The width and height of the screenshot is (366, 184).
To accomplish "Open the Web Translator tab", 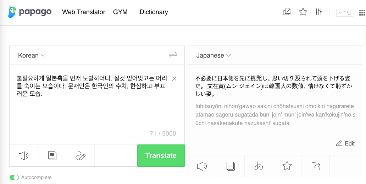I will point(84,12).
